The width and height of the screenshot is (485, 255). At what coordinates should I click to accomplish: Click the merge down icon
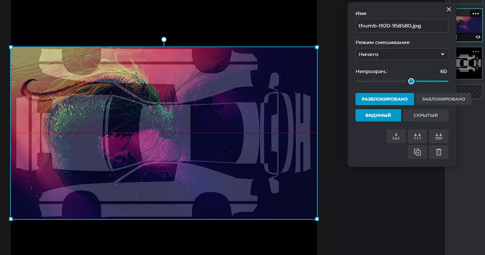tap(396, 136)
